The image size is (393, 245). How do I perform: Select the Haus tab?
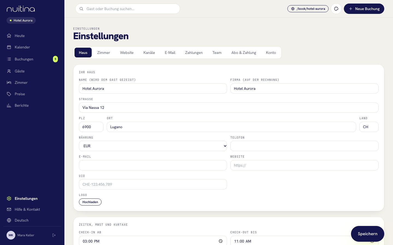pyautogui.click(x=83, y=53)
